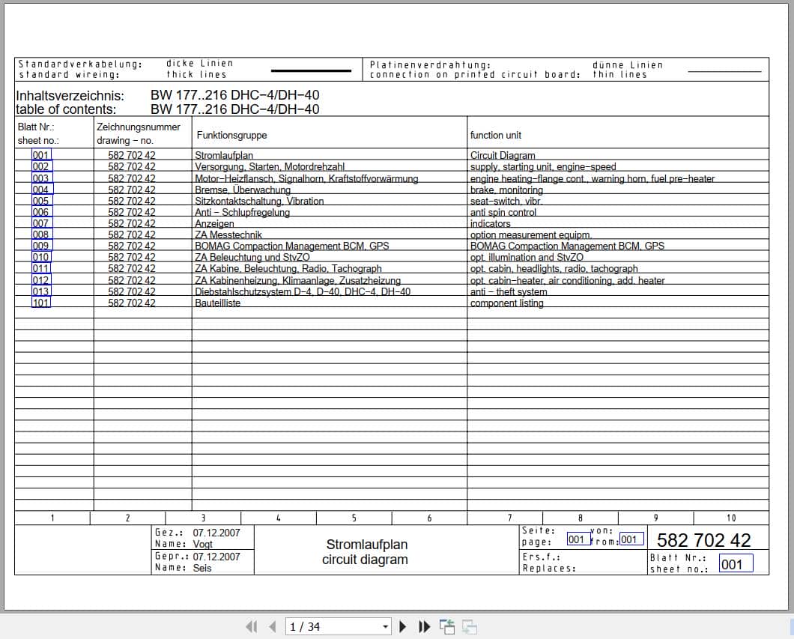Click the 'from' 001 link in title block
794x639 pixels.
pyautogui.click(x=632, y=539)
